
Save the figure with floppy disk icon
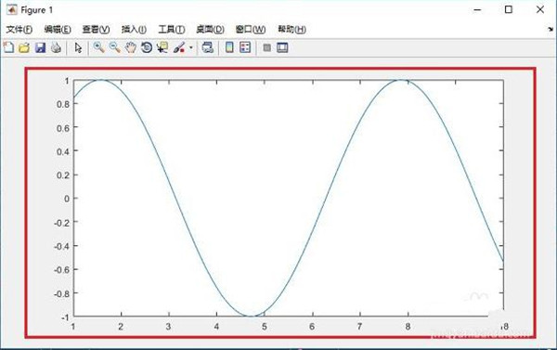40,47
